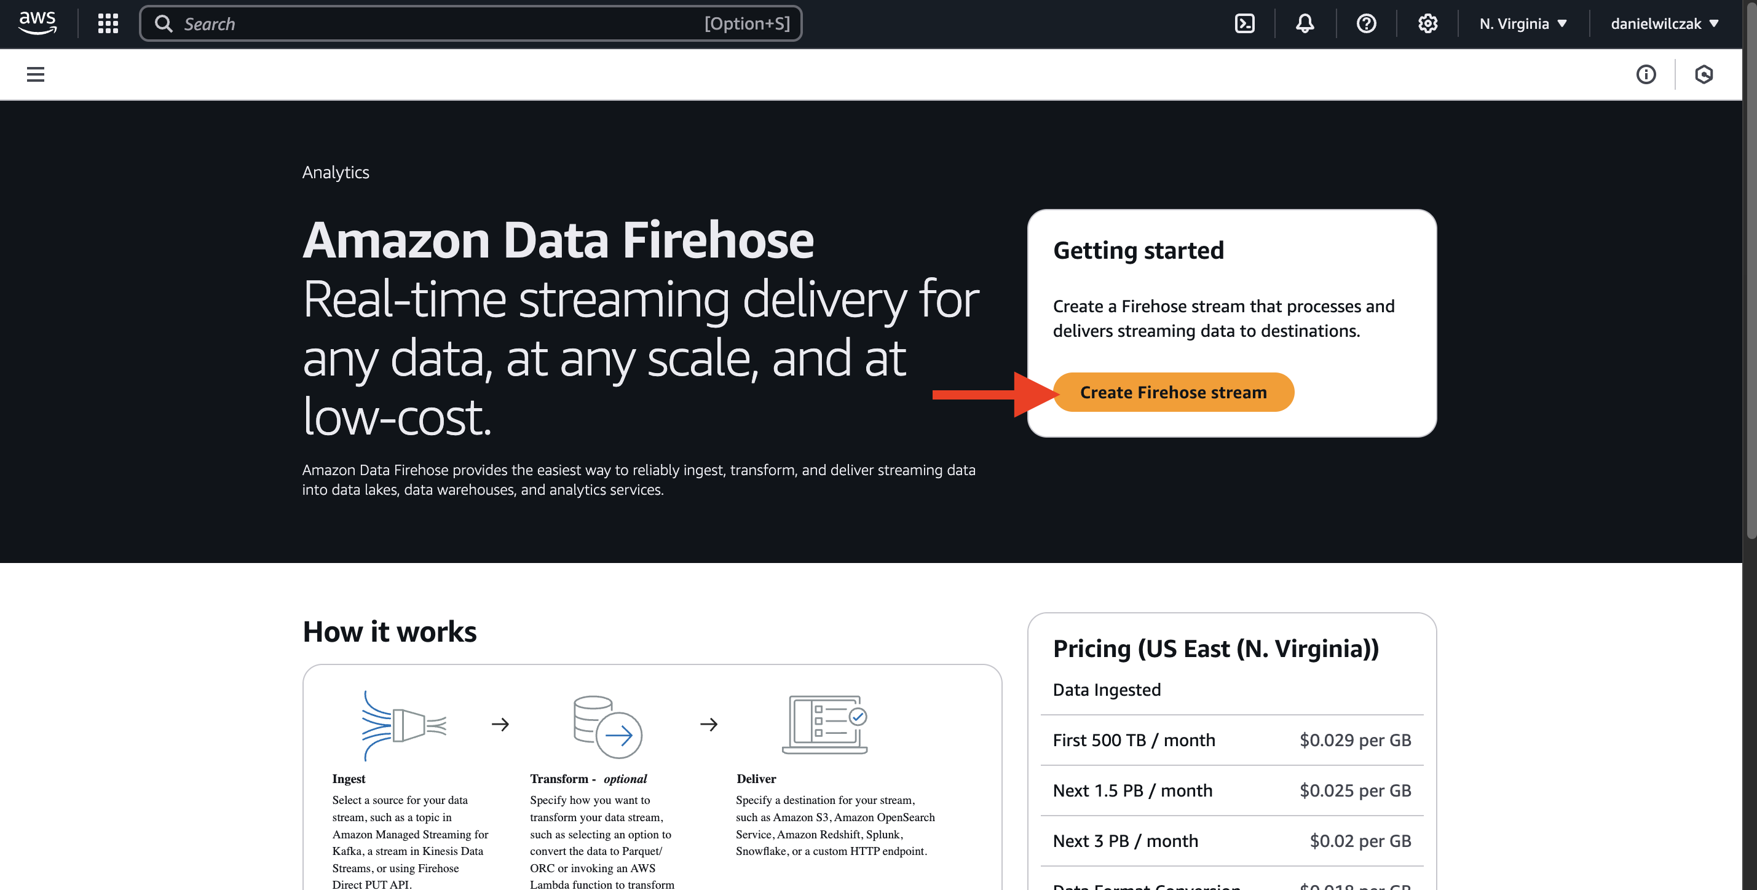
Task: Click First 500 TB / month row
Action: tap(1232, 740)
